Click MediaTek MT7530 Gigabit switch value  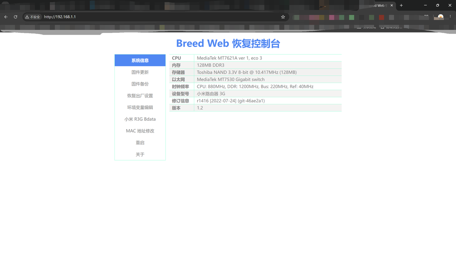tap(231, 79)
